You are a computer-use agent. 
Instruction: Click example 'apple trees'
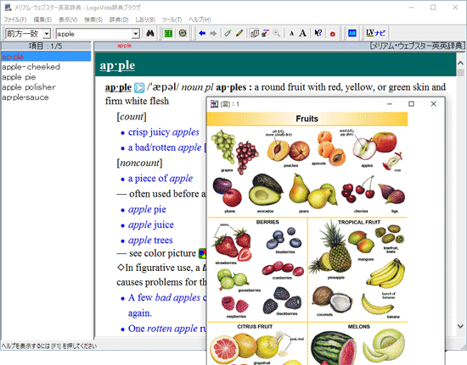150,241
